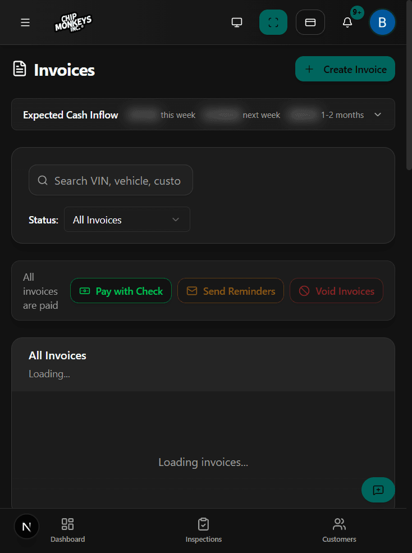Open the user profile avatar B

[382, 22]
